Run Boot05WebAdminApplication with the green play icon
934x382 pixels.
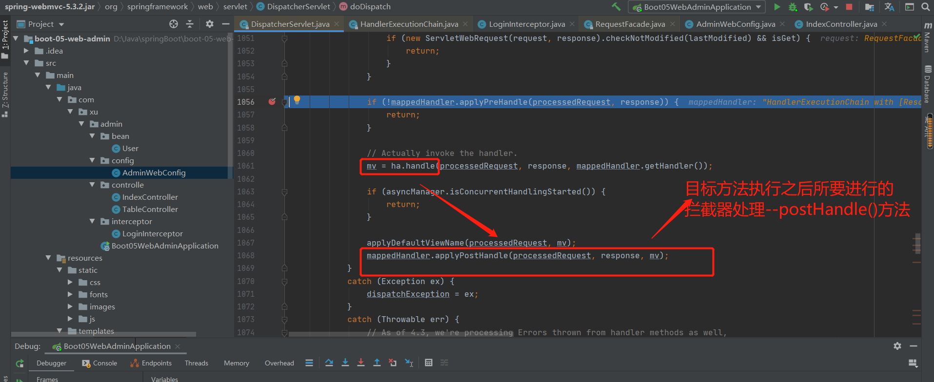[777, 7]
